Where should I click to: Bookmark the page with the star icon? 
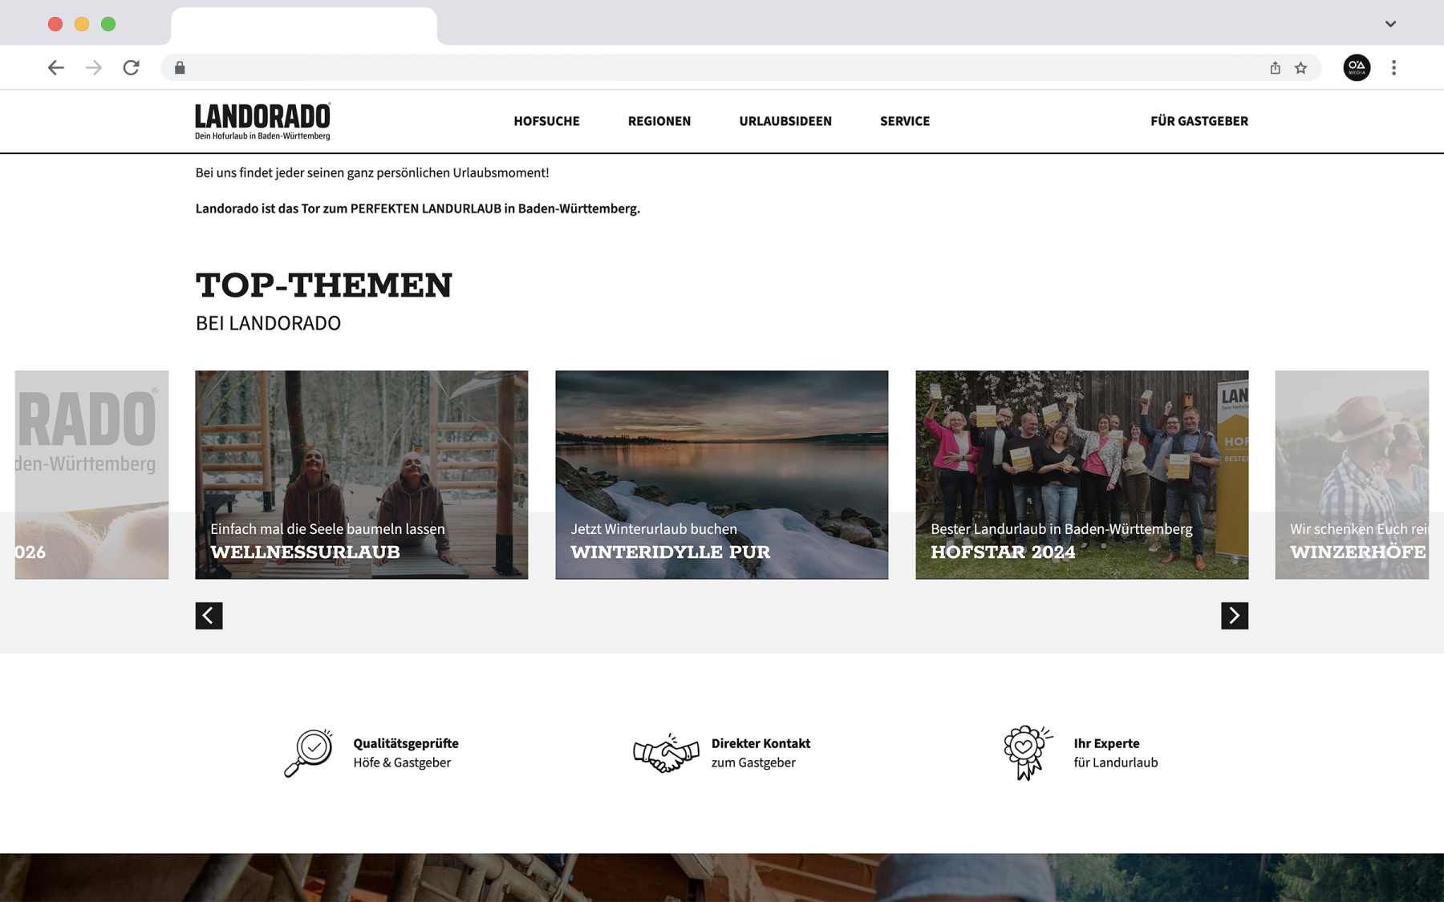point(1301,68)
